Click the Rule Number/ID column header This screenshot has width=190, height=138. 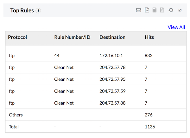72,37
